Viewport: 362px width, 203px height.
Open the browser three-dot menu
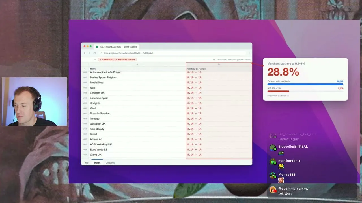point(249,53)
